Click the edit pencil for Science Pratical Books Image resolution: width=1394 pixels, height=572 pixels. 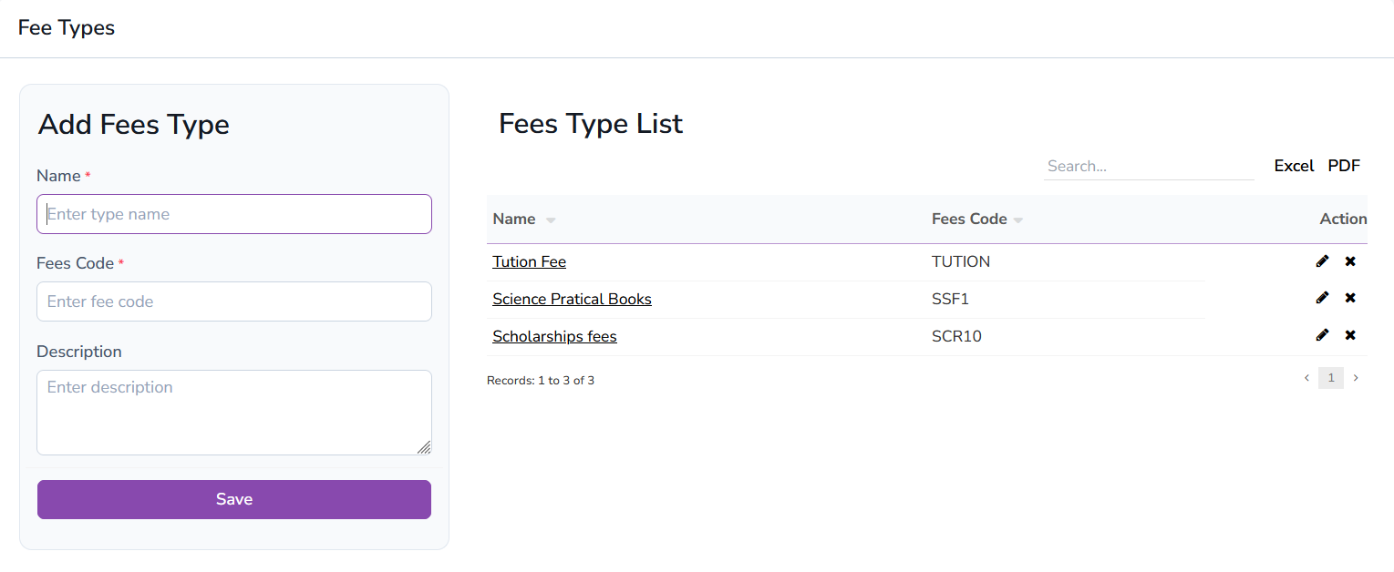click(1323, 298)
